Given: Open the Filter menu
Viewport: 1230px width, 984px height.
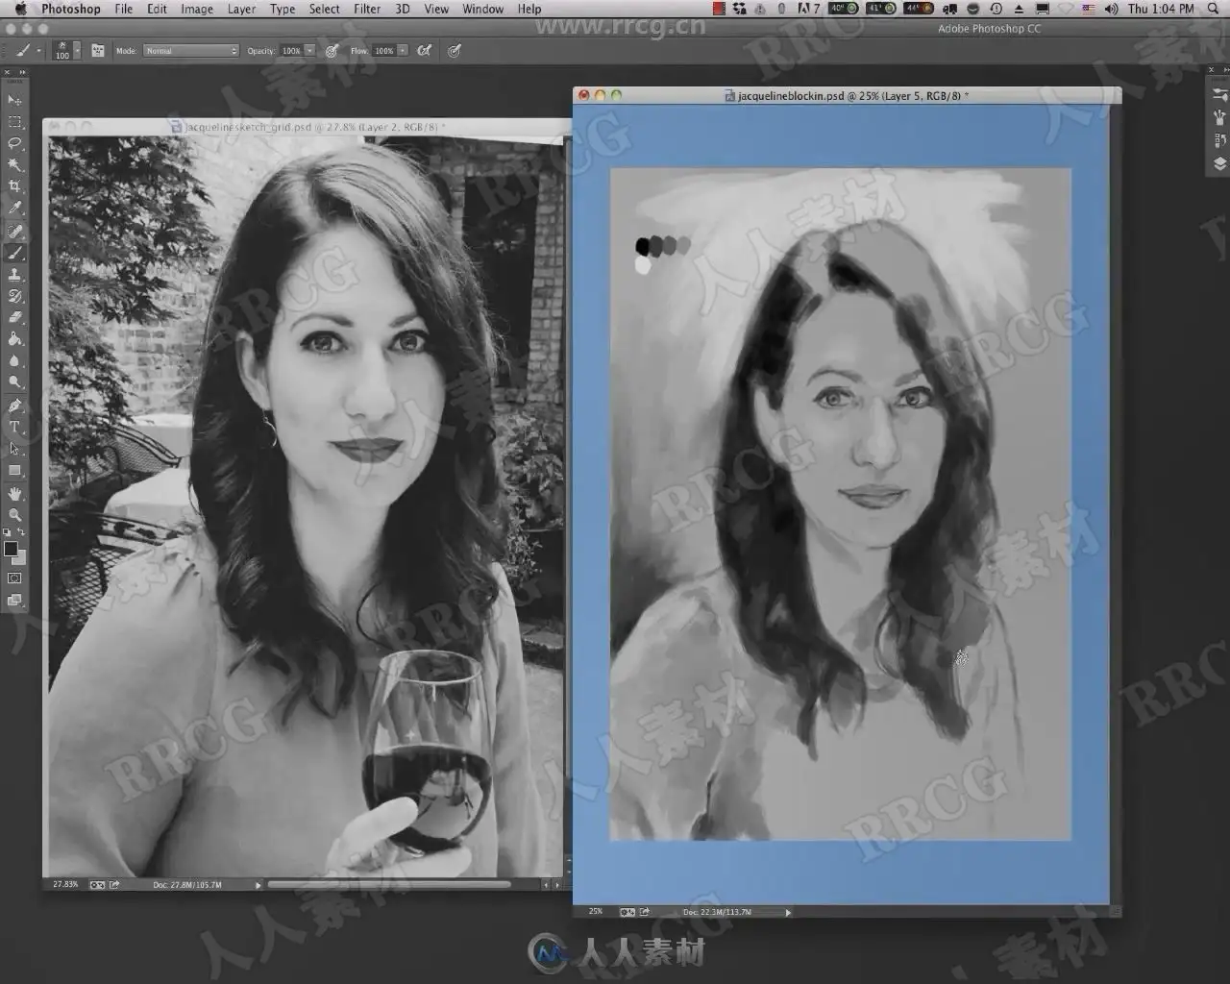Looking at the screenshot, I should point(367,9).
